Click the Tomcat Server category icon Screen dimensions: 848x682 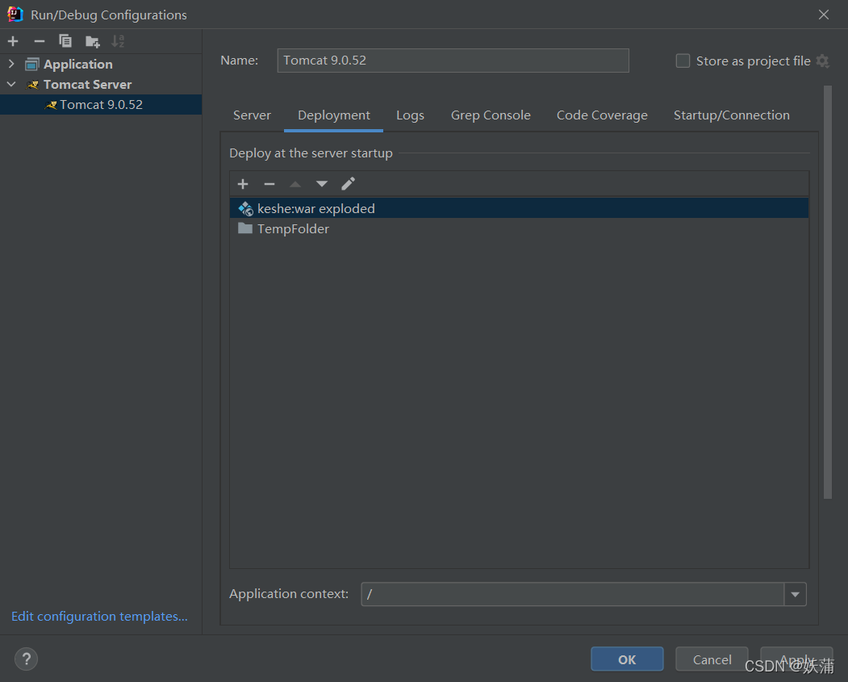tap(32, 85)
